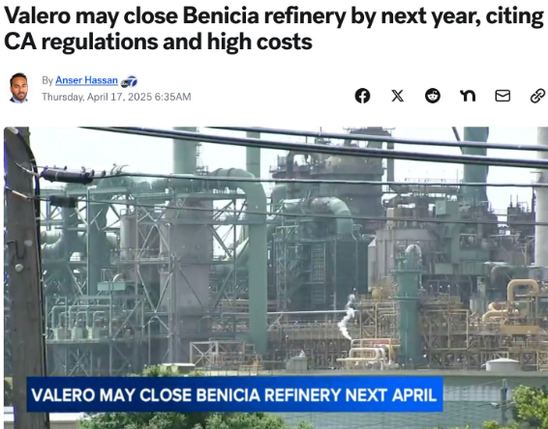Click Anser Hassan's profile photo
The height and width of the screenshot is (429, 548).
pyautogui.click(x=18, y=88)
